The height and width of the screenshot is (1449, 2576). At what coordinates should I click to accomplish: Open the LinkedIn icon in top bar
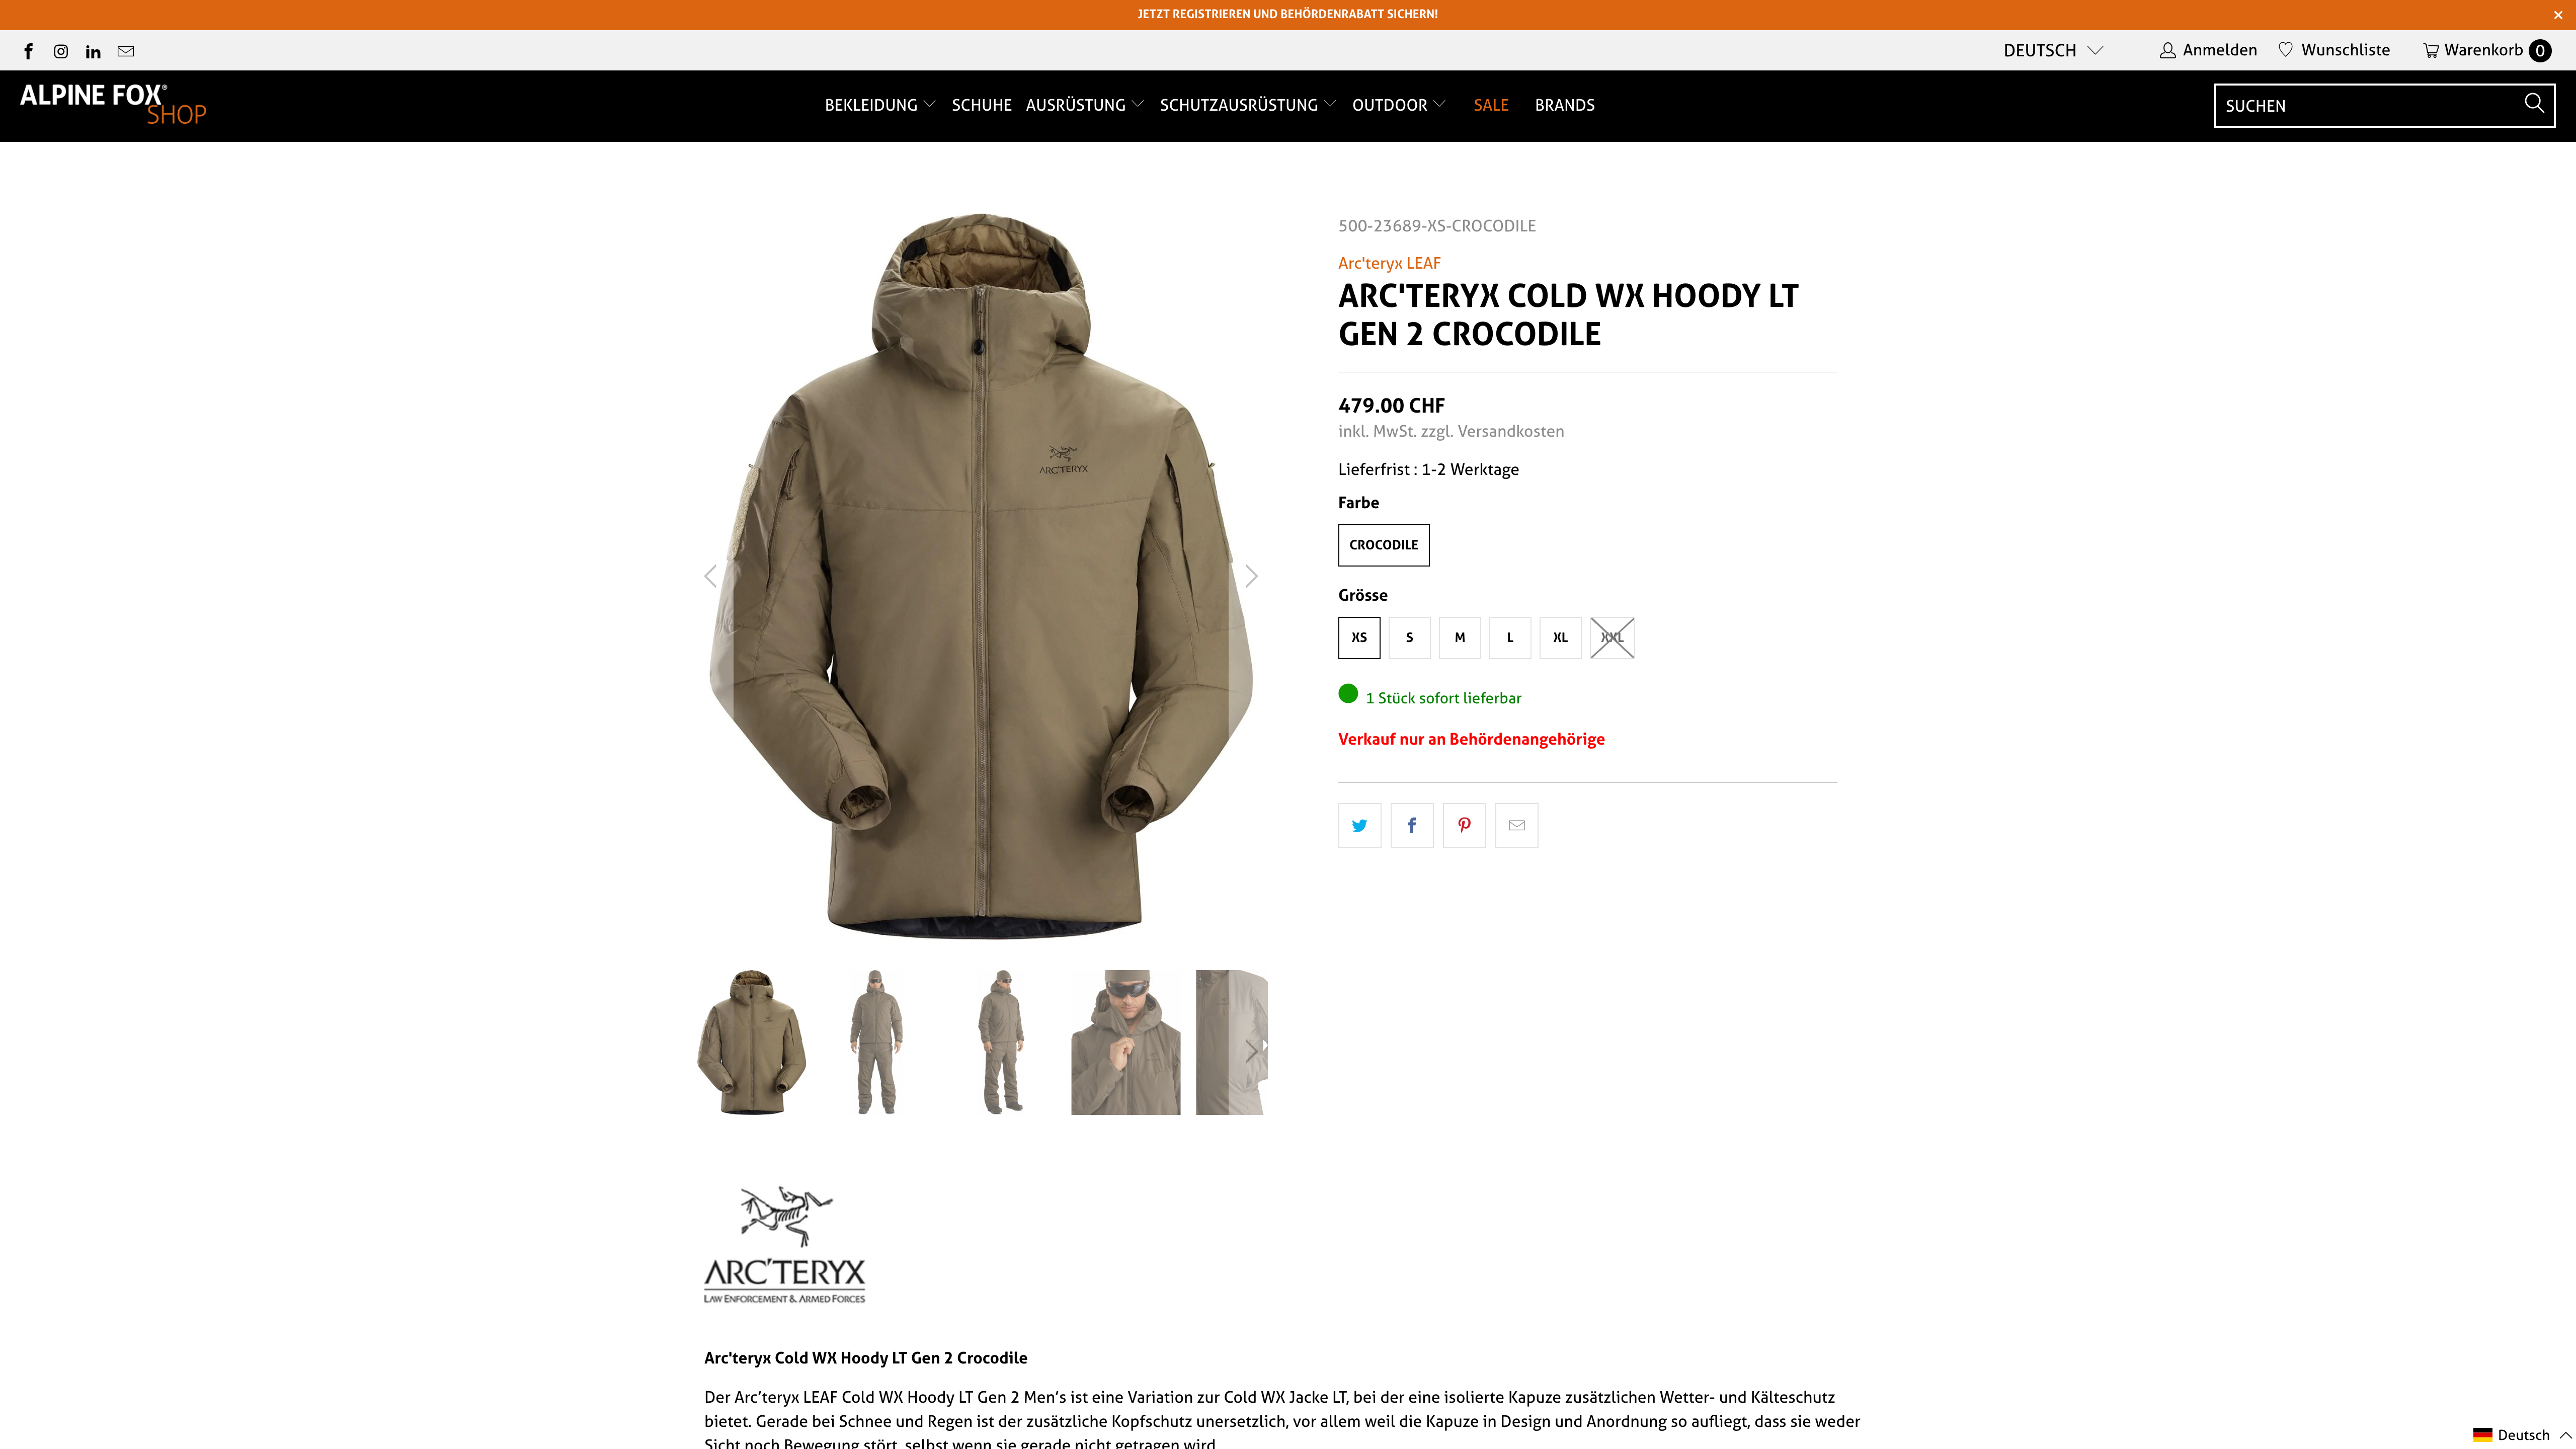(93, 51)
